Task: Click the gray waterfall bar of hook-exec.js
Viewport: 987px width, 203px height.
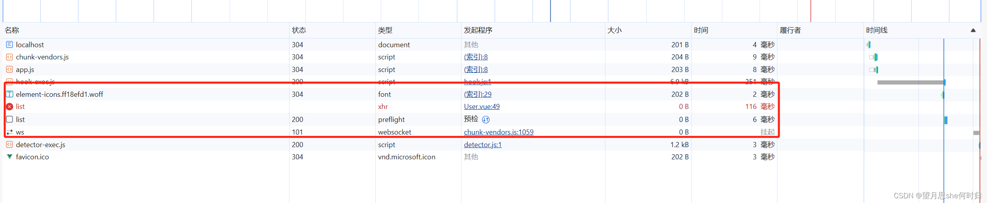Action: pos(911,82)
